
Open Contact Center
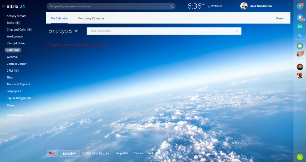pyautogui.click(x=17, y=64)
